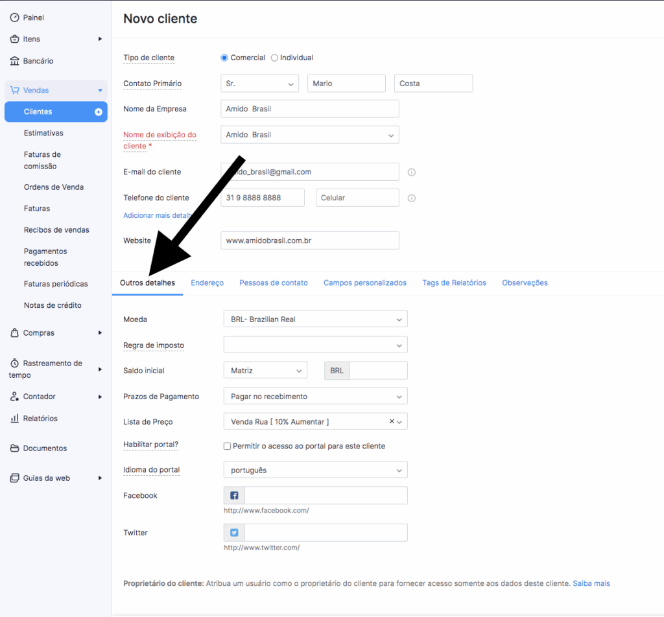
Task: Click the Website input field
Action: pos(310,240)
